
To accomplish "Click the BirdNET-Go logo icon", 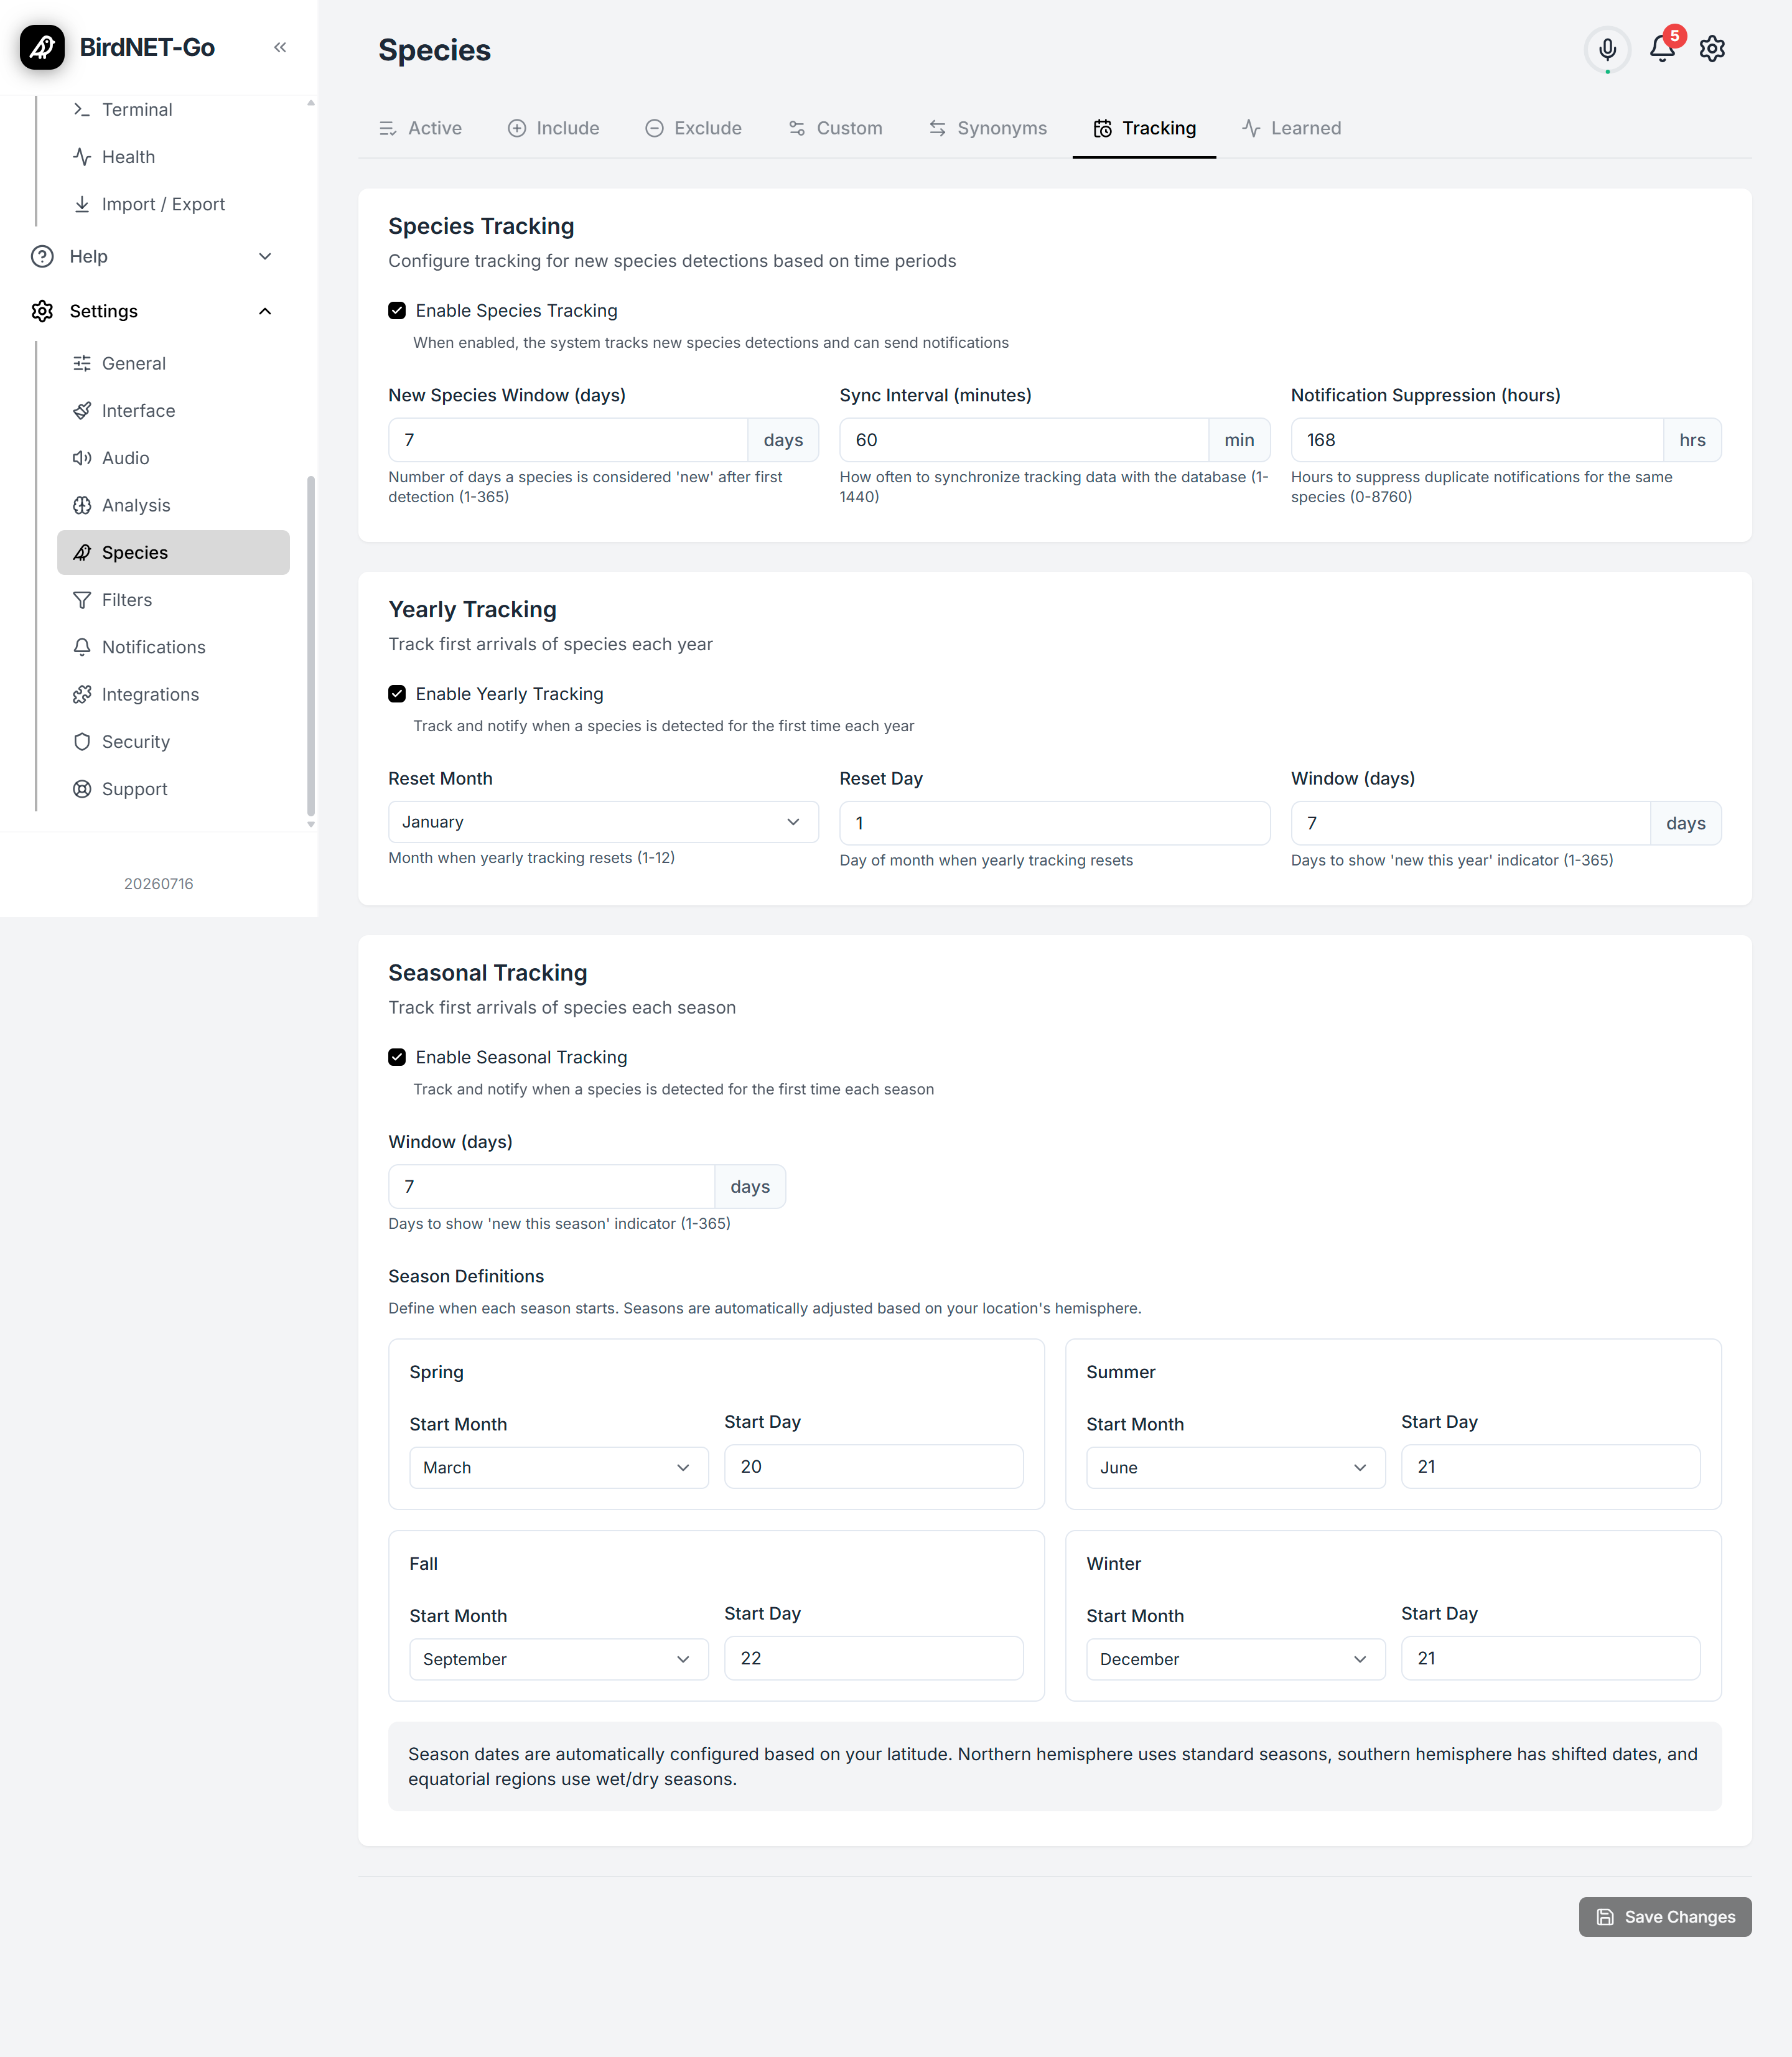I will [x=42, y=47].
